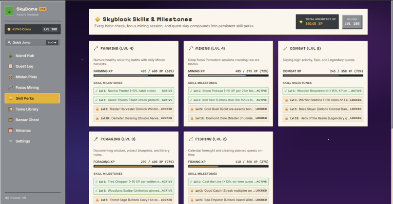Click the Foraging XP progress bar
393x204 pixels.
pos(134,166)
